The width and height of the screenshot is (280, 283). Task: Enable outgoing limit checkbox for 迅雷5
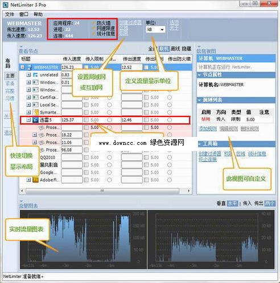[x=146, y=120]
